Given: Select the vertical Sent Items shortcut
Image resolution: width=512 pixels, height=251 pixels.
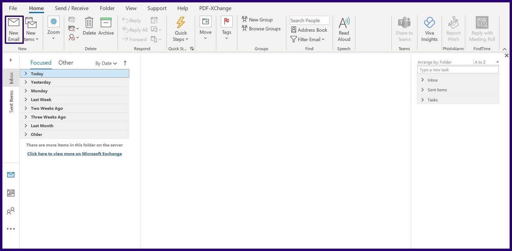Looking at the screenshot, I should pyautogui.click(x=11, y=102).
